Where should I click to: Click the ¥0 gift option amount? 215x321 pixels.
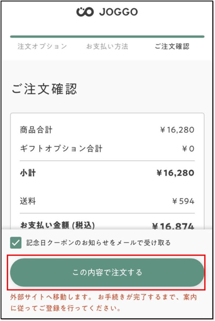(x=188, y=149)
